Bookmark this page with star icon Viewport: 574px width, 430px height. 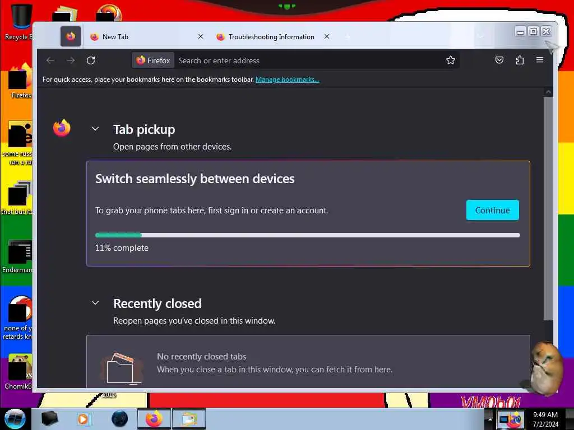click(451, 60)
